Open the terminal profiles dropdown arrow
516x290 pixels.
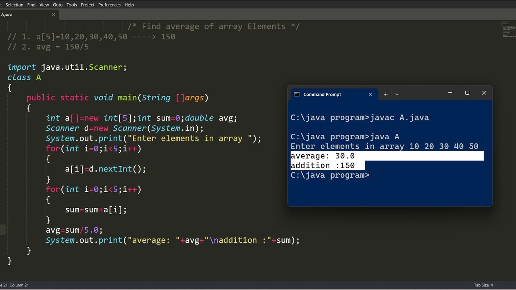pyautogui.click(x=397, y=94)
